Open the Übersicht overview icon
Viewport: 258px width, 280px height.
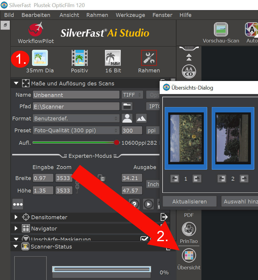pos(189,256)
